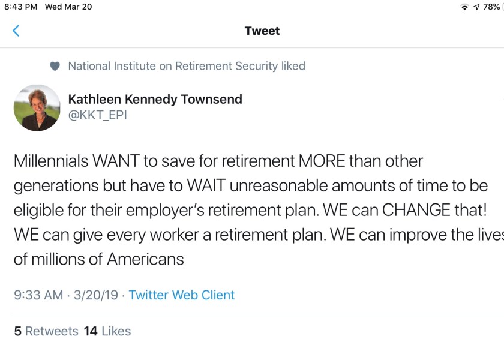The width and height of the screenshot is (504, 345).
Task: Open Kathleen Kennedy Townsend's profile photo
Action: click(37, 107)
